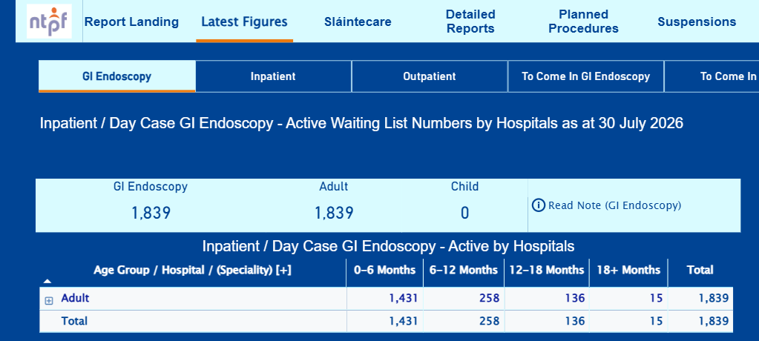Sort by the 0-6 Months column header

(x=385, y=270)
